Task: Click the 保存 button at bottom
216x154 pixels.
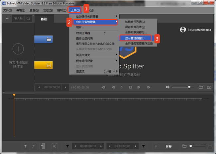Action: 168,146
